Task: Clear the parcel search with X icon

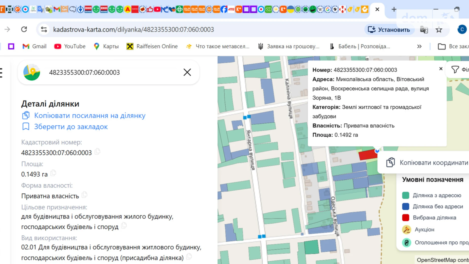Action: pyautogui.click(x=187, y=72)
